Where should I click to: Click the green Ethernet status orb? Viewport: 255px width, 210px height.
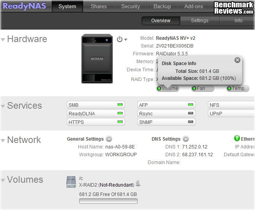pyautogui.click(x=237, y=138)
